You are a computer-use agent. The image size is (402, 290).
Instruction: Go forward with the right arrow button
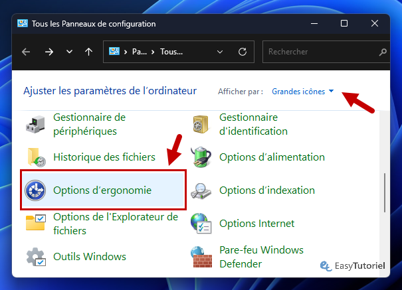click(x=49, y=52)
